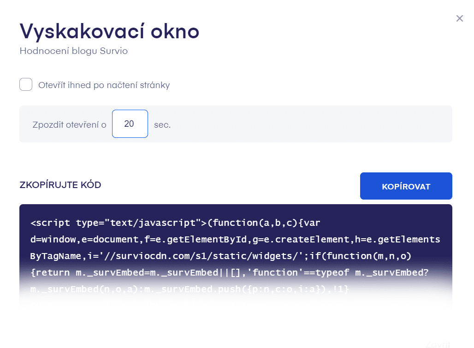Focus the delay seconds input field
The height and width of the screenshot is (348, 474).
tap(130, 124)
